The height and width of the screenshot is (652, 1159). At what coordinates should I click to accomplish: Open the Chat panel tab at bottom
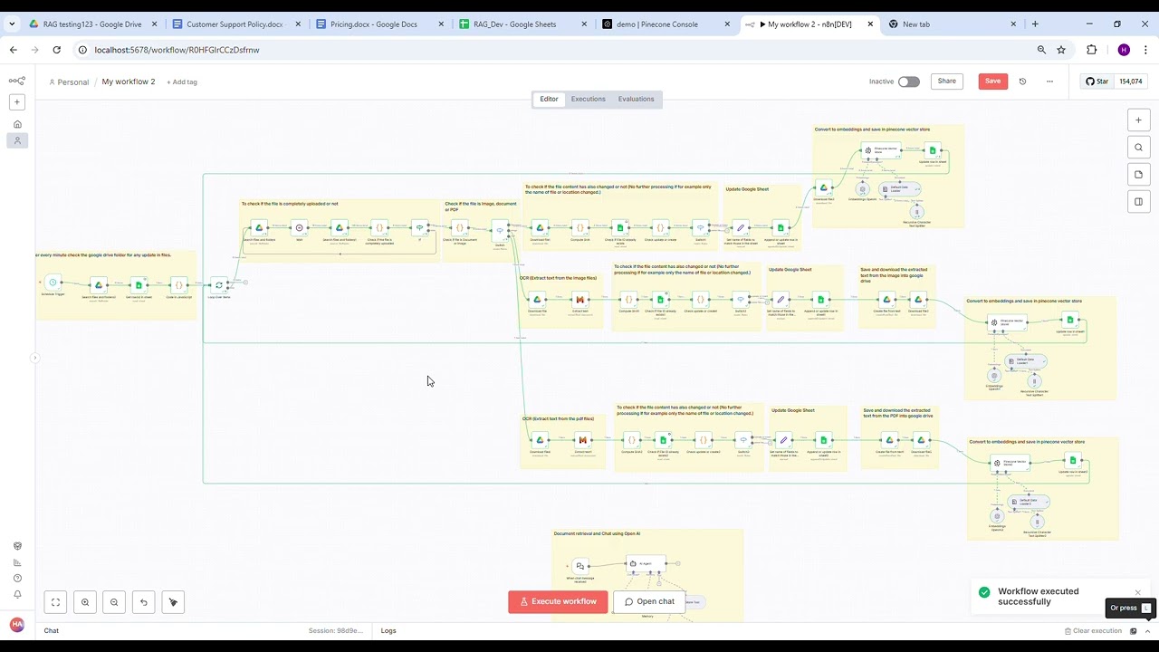click(x=52, y=630)
